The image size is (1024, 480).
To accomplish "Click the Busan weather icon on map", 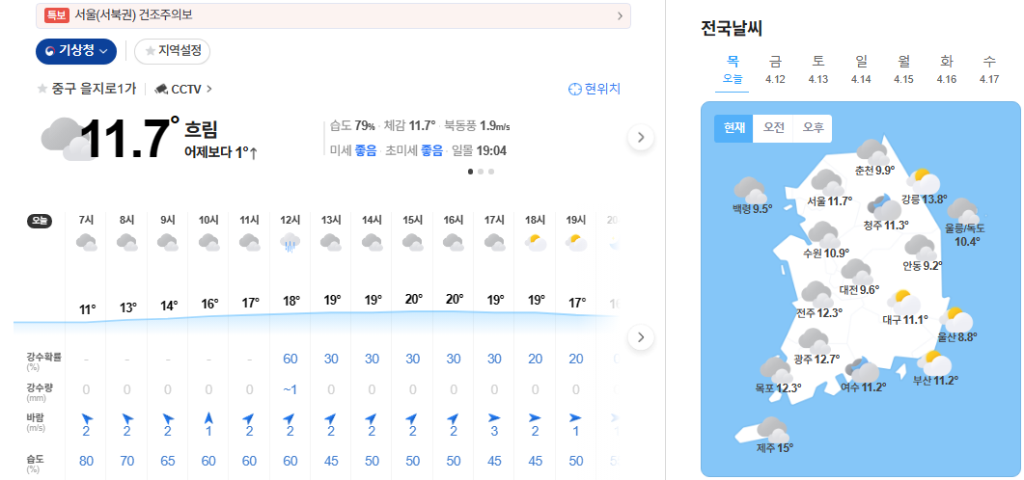I will (934, 363).
